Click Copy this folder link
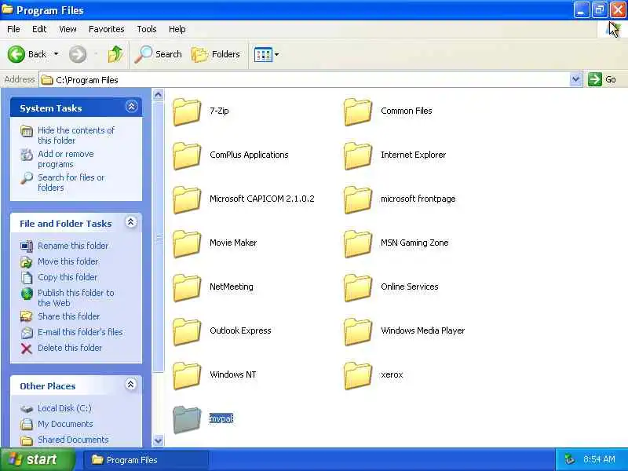The width and height of the screenshot is (628, 471). coord(68,277)
